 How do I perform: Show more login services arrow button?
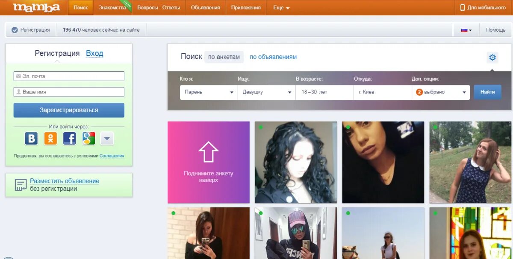click(107, 138)
